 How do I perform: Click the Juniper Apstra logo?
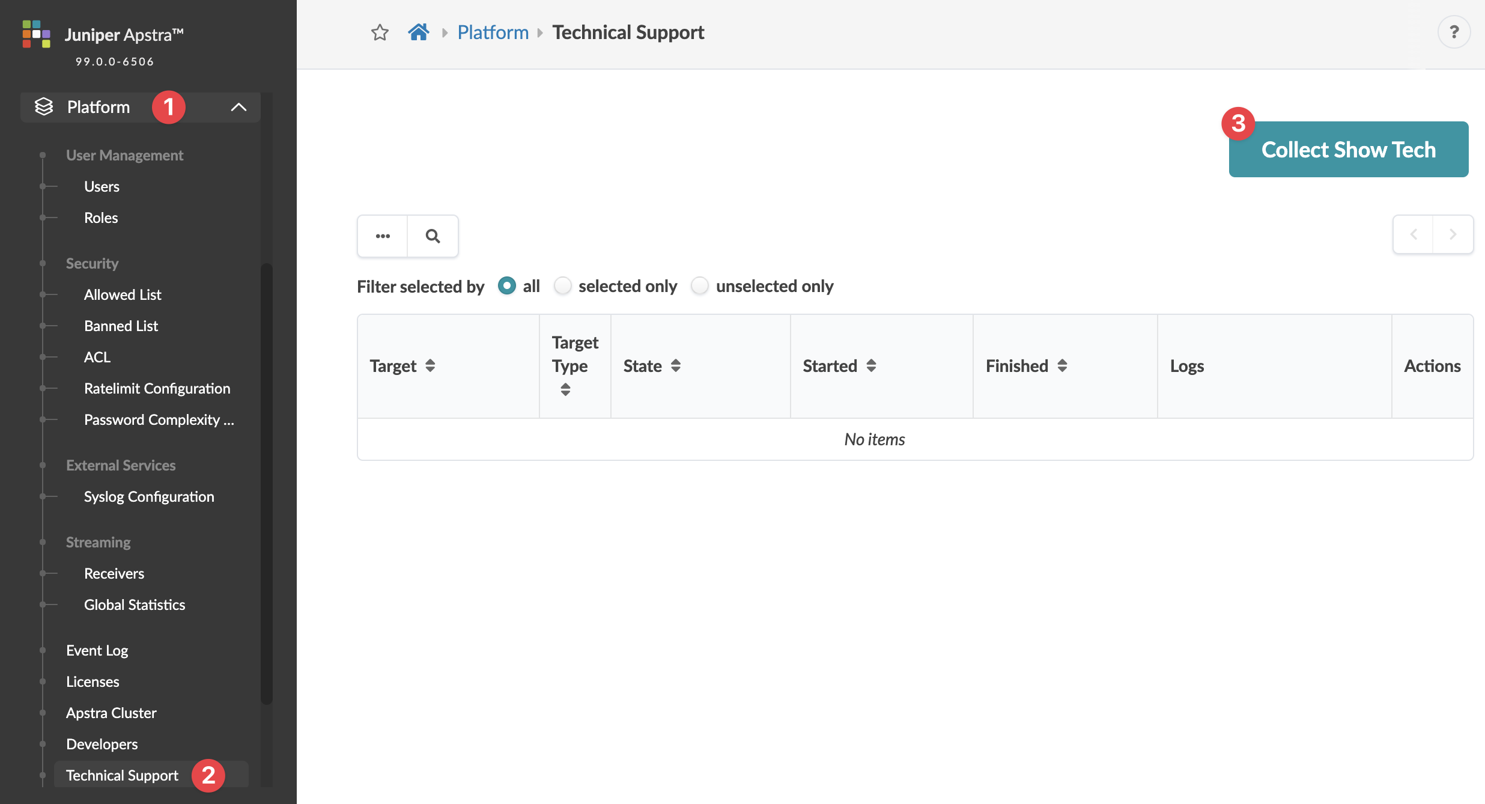coord(36,34)
